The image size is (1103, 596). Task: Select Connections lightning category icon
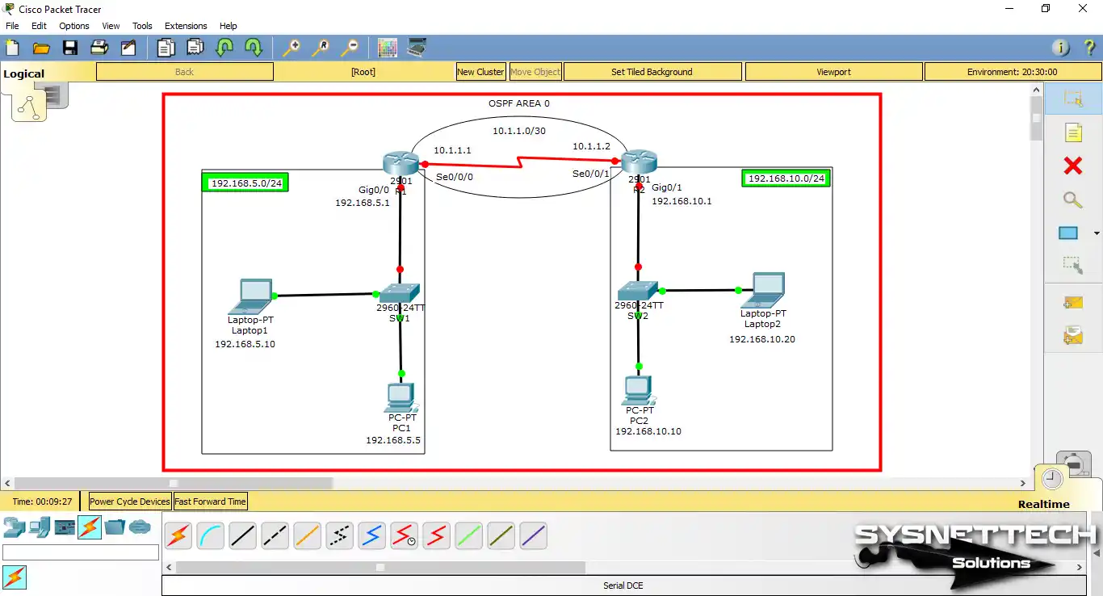pos(90,527)
